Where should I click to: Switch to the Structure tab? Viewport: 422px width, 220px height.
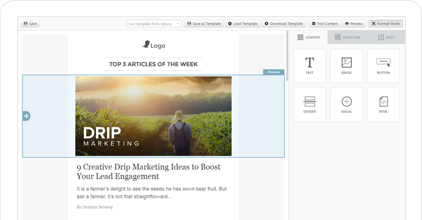[347, 37]
